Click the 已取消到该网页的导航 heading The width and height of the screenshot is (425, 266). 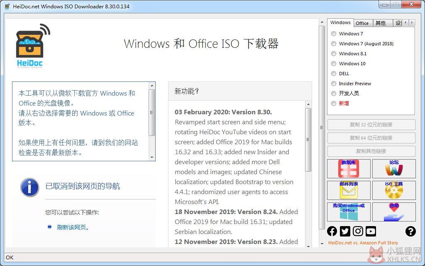click(83, 186)
